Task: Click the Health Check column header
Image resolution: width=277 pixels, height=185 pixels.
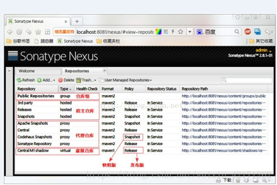Action: [87, 89]
